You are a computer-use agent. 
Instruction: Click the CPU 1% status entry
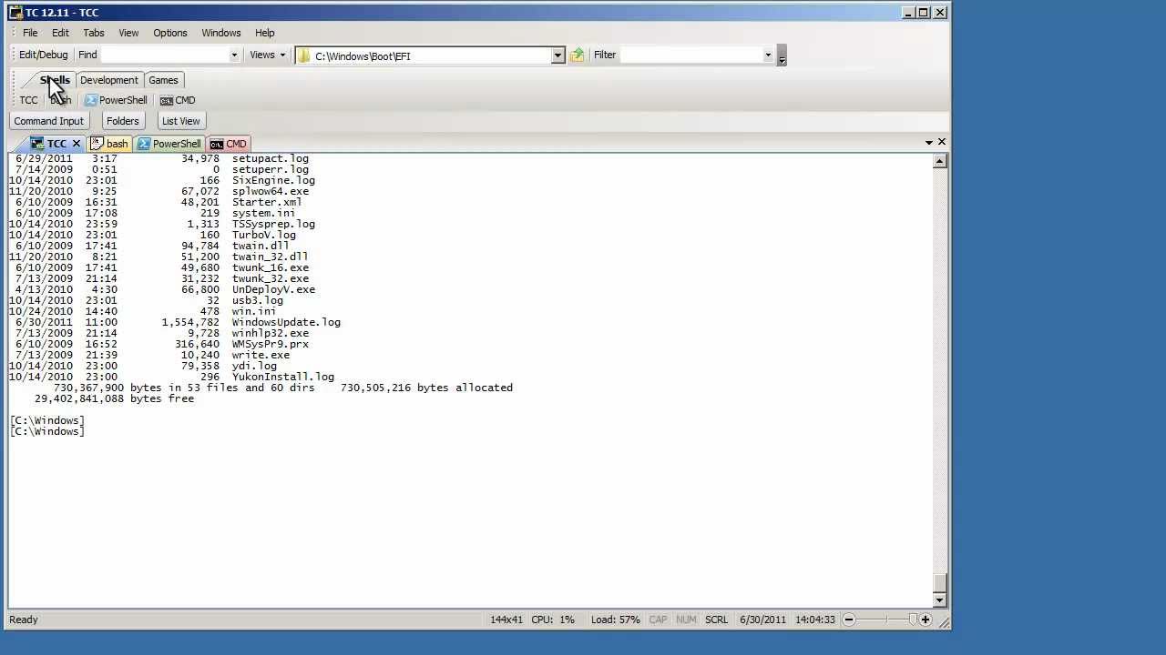click(553, 620)
